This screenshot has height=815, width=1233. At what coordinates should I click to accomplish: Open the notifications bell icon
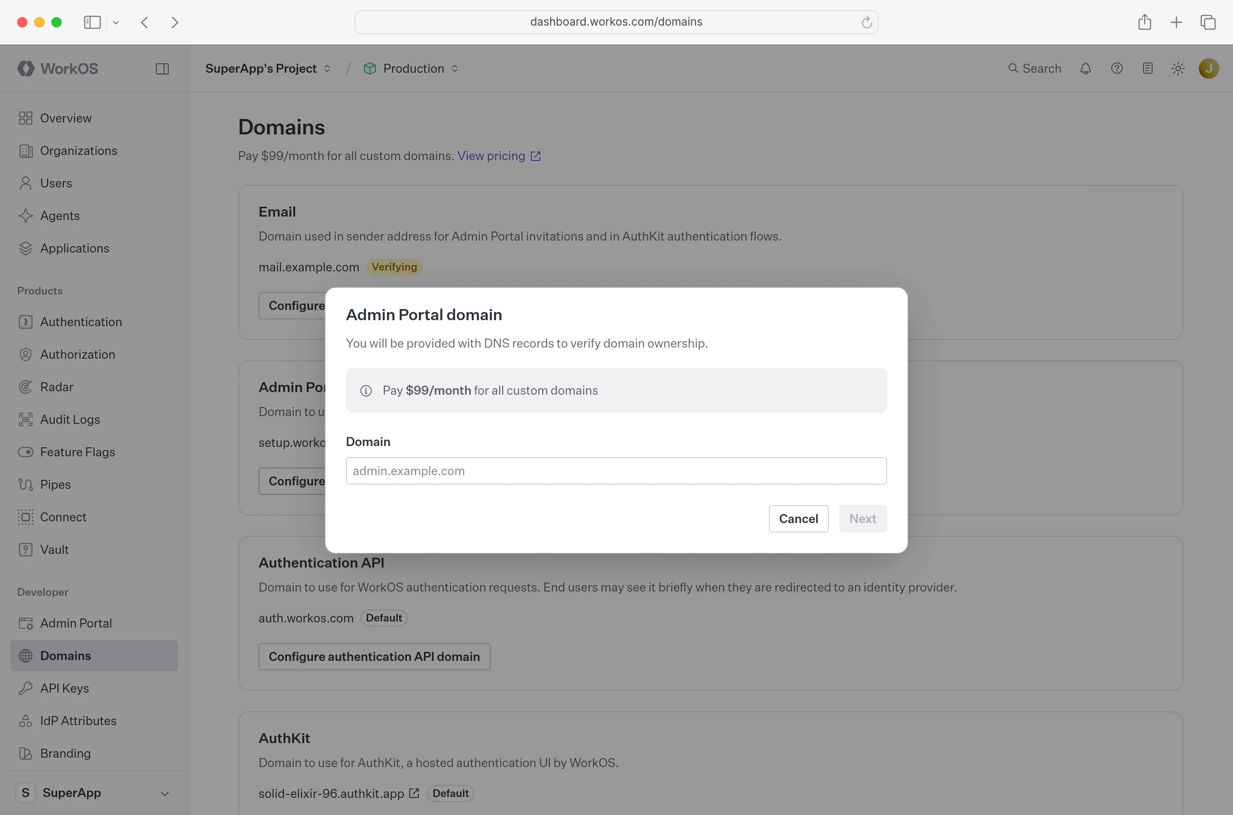tap(1085, 68)
